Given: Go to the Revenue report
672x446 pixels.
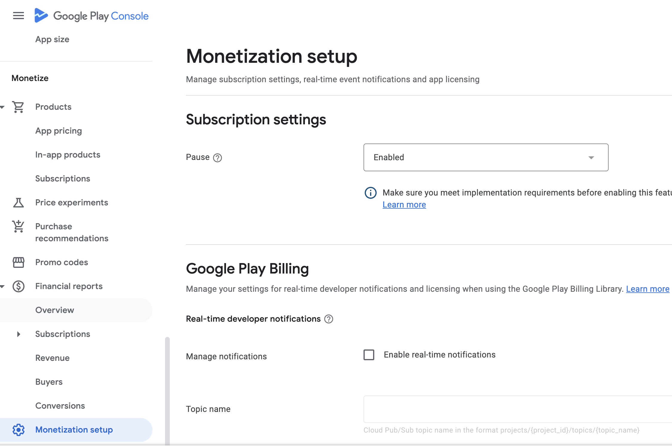Looking at the screenshot, I should pyautogui.click(x=52, y=358).
